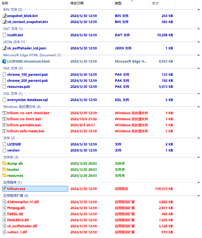202x238 pixels.
Task: Click the ffmpeg.dll file icon
Action: click(4, 208)
